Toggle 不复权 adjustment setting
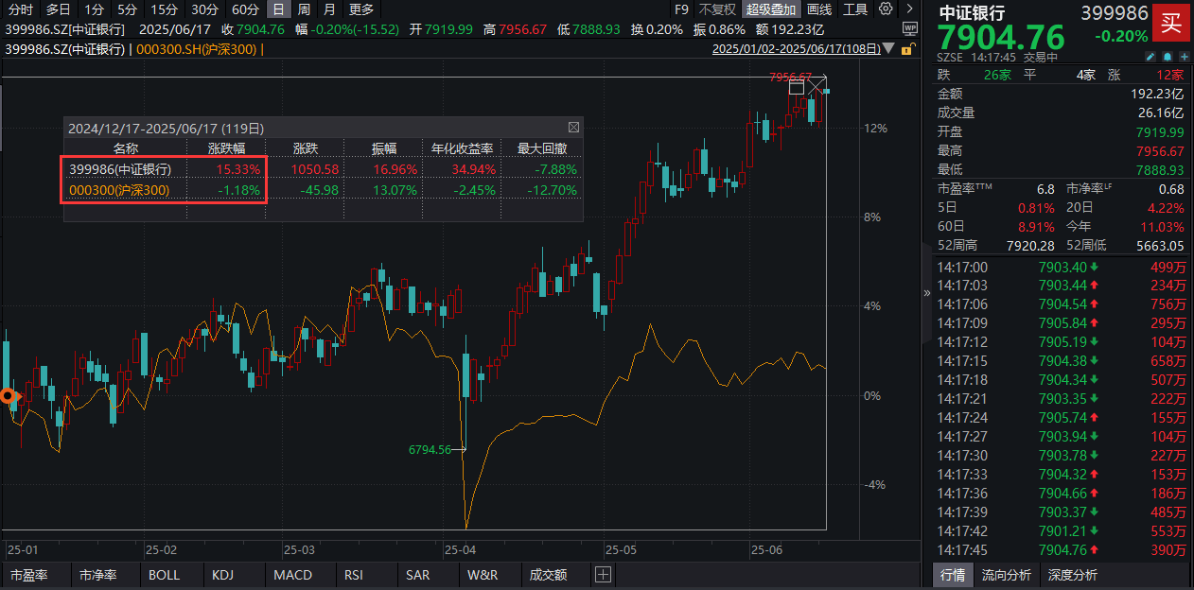 pyautogui.click(x=717, y=9)
